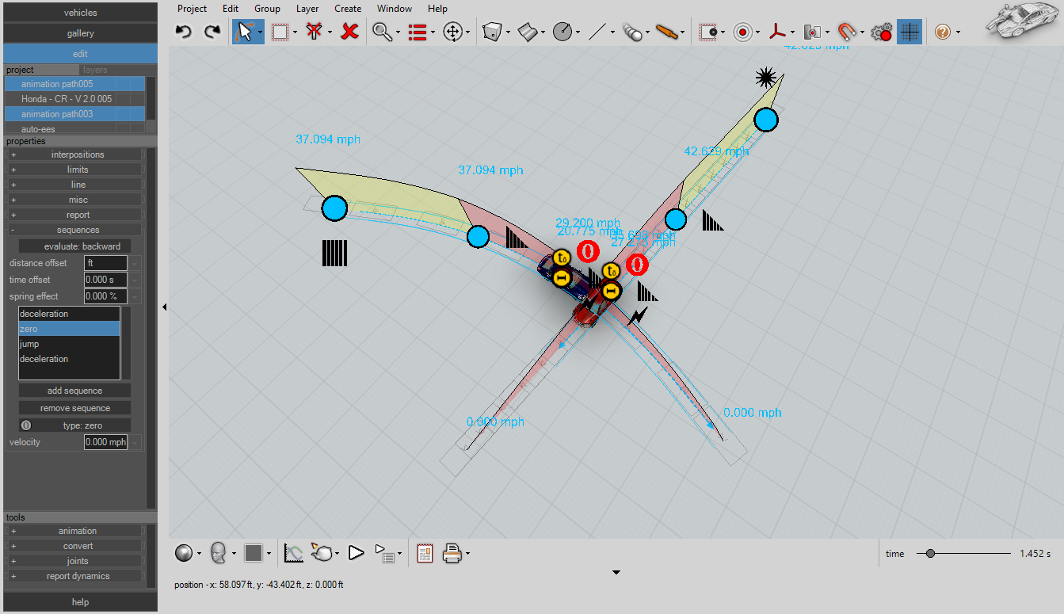This screenshot has height=614, width=1064.
Task: Delete selection with the red X icon
Action: click(349, 32)
